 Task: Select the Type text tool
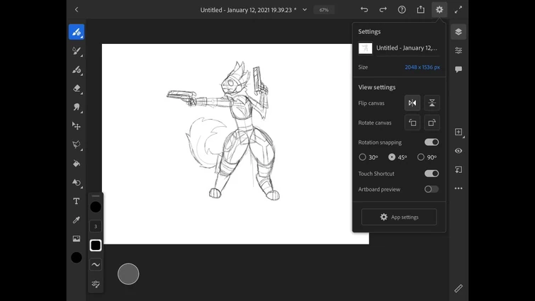pos(77,201)
